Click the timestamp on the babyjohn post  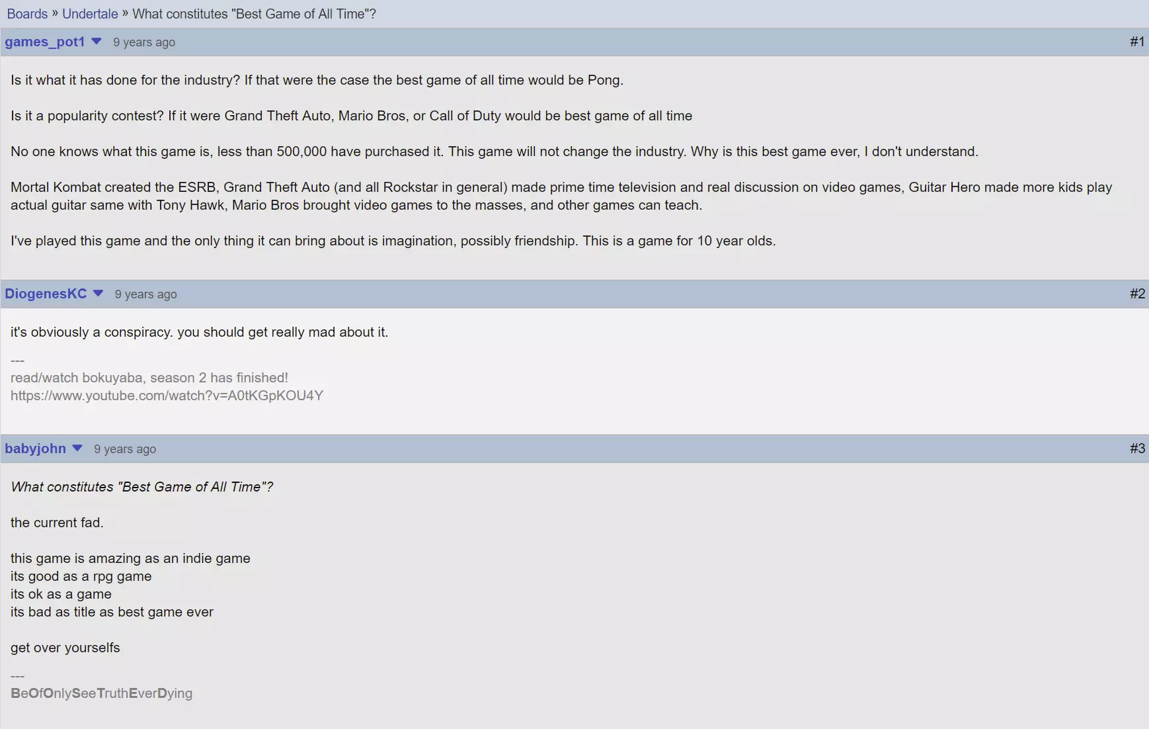[125, 449]
